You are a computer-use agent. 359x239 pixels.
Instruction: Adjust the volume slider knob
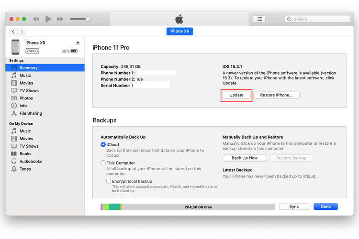(87, 19)
